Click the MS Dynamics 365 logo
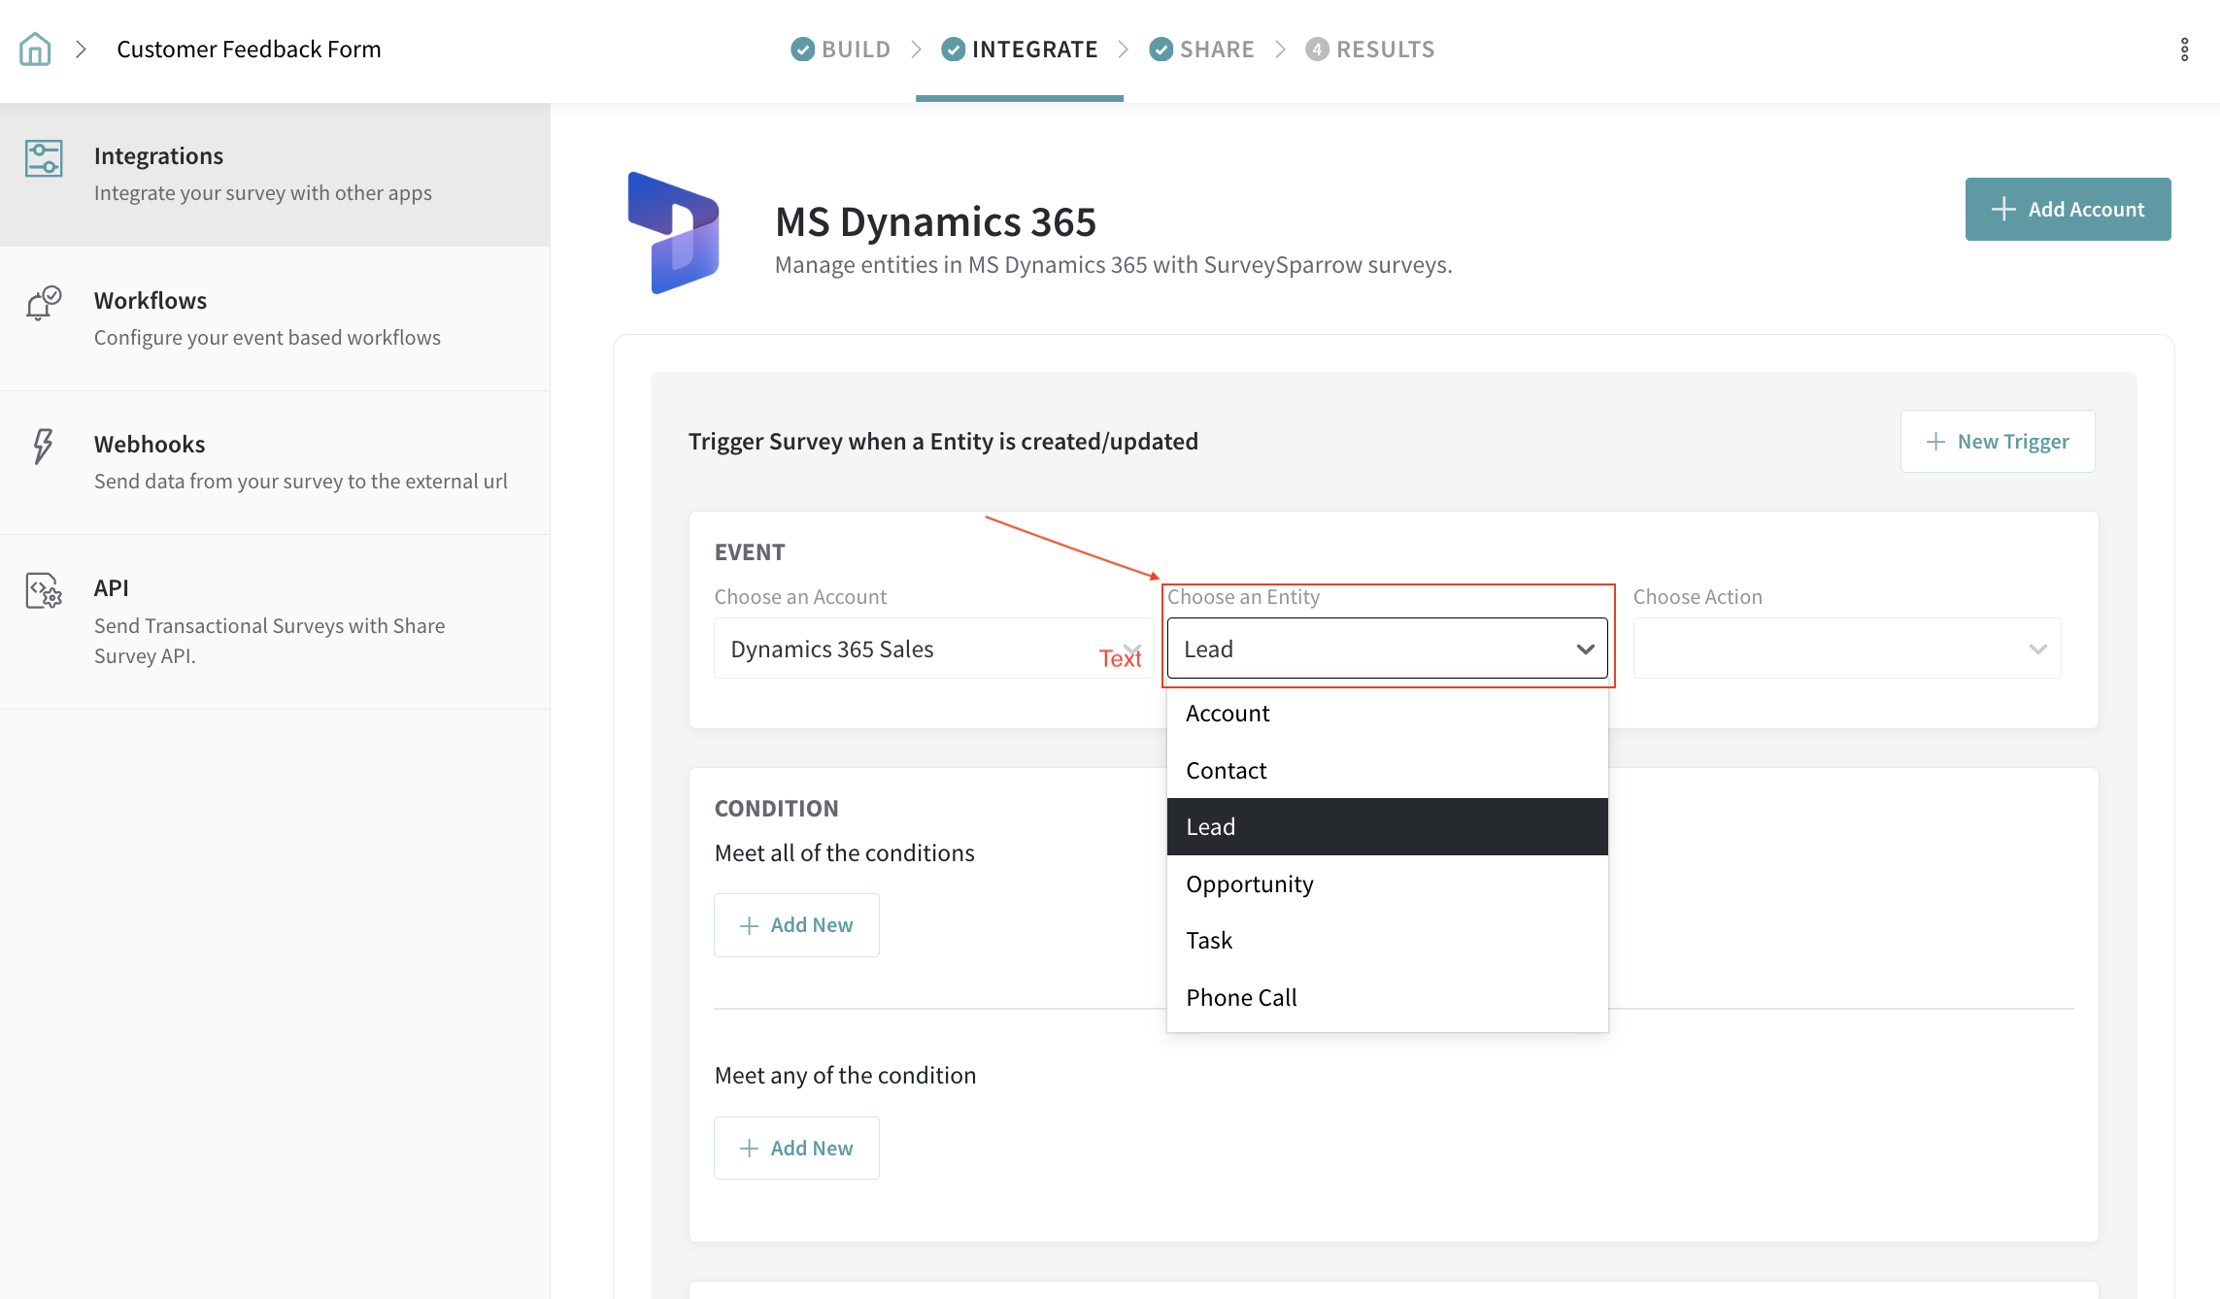Image resolution: width=2220 pixels, height=1299 pixels. point(674,233)
